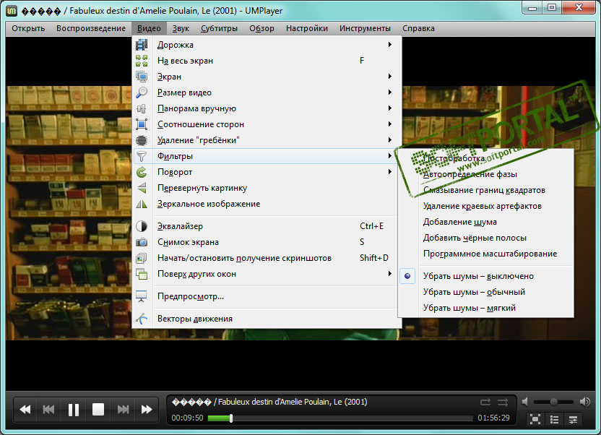Click the windows icon beside Поверх других окон

142,274
